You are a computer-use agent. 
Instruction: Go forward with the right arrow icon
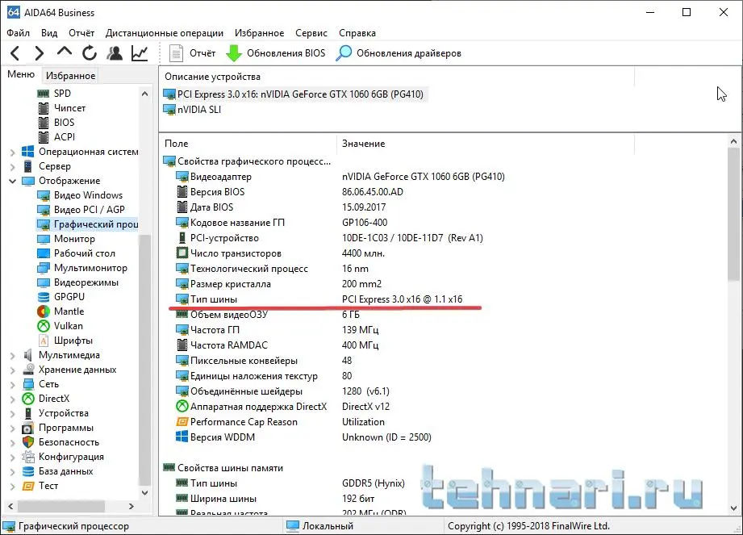coord(40,53)
